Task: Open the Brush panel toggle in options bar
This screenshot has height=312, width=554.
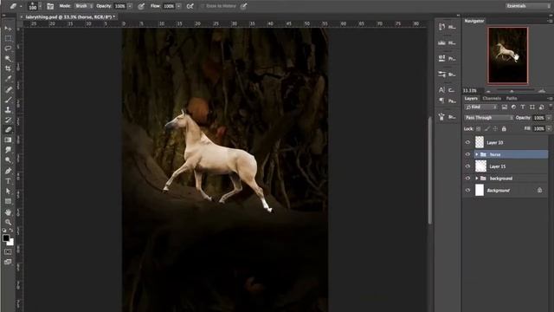Action: coord(50,6)
